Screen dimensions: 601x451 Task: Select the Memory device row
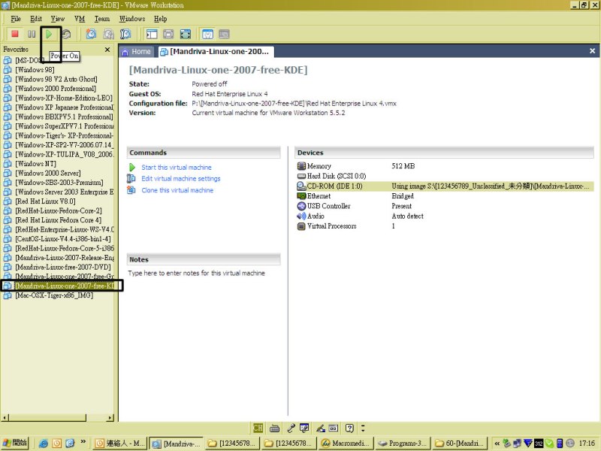point(445,166)
